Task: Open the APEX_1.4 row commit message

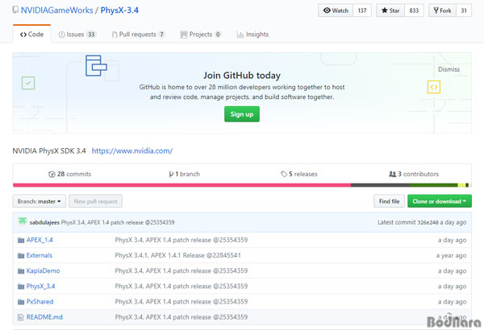Action: pos(181,240)
